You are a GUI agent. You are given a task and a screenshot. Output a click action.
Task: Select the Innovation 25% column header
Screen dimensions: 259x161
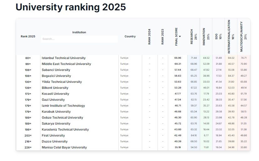206,36
